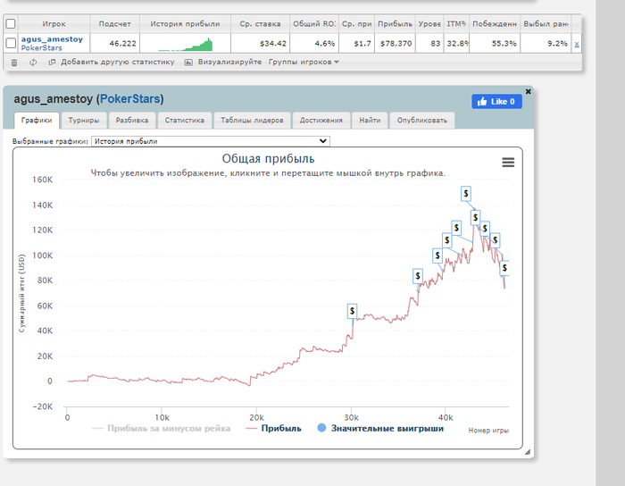
Task: Click the trash delete icon below the table
Action: [14, 63]
